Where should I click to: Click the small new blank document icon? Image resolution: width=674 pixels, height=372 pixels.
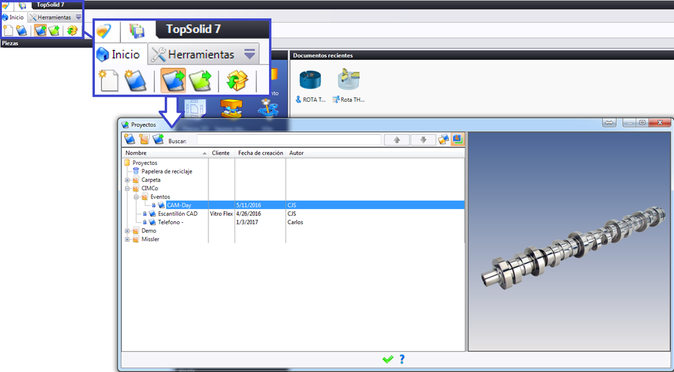(7, 31)
